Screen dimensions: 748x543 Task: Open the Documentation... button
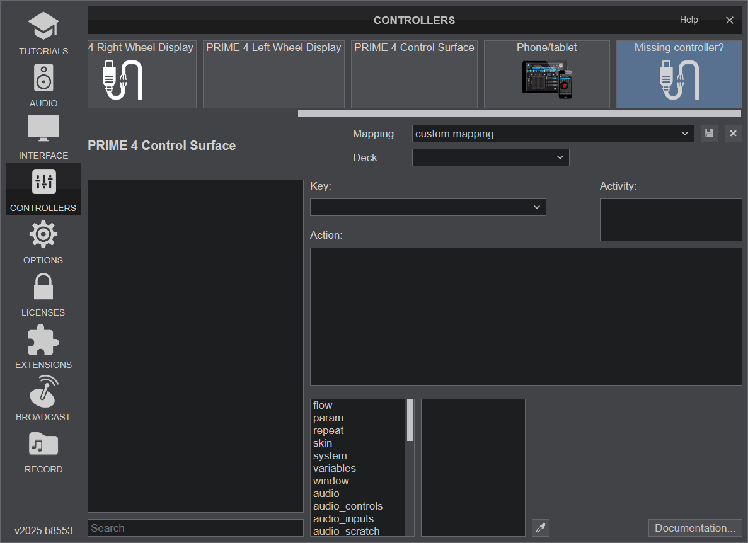coord(695,528)
